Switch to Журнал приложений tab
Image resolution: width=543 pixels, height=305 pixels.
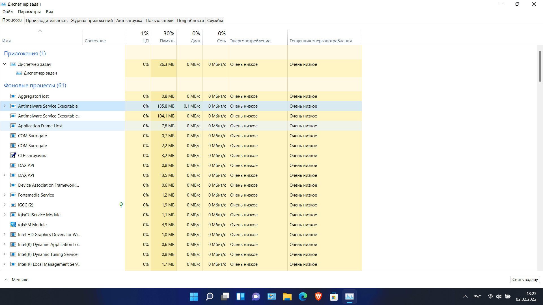[92, 21]
